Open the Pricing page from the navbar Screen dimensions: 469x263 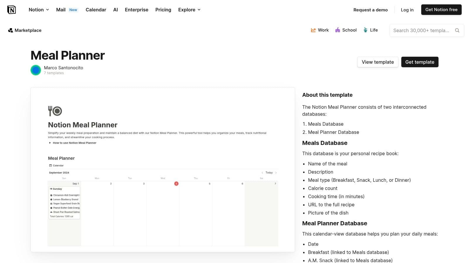(x=163, y=10)
